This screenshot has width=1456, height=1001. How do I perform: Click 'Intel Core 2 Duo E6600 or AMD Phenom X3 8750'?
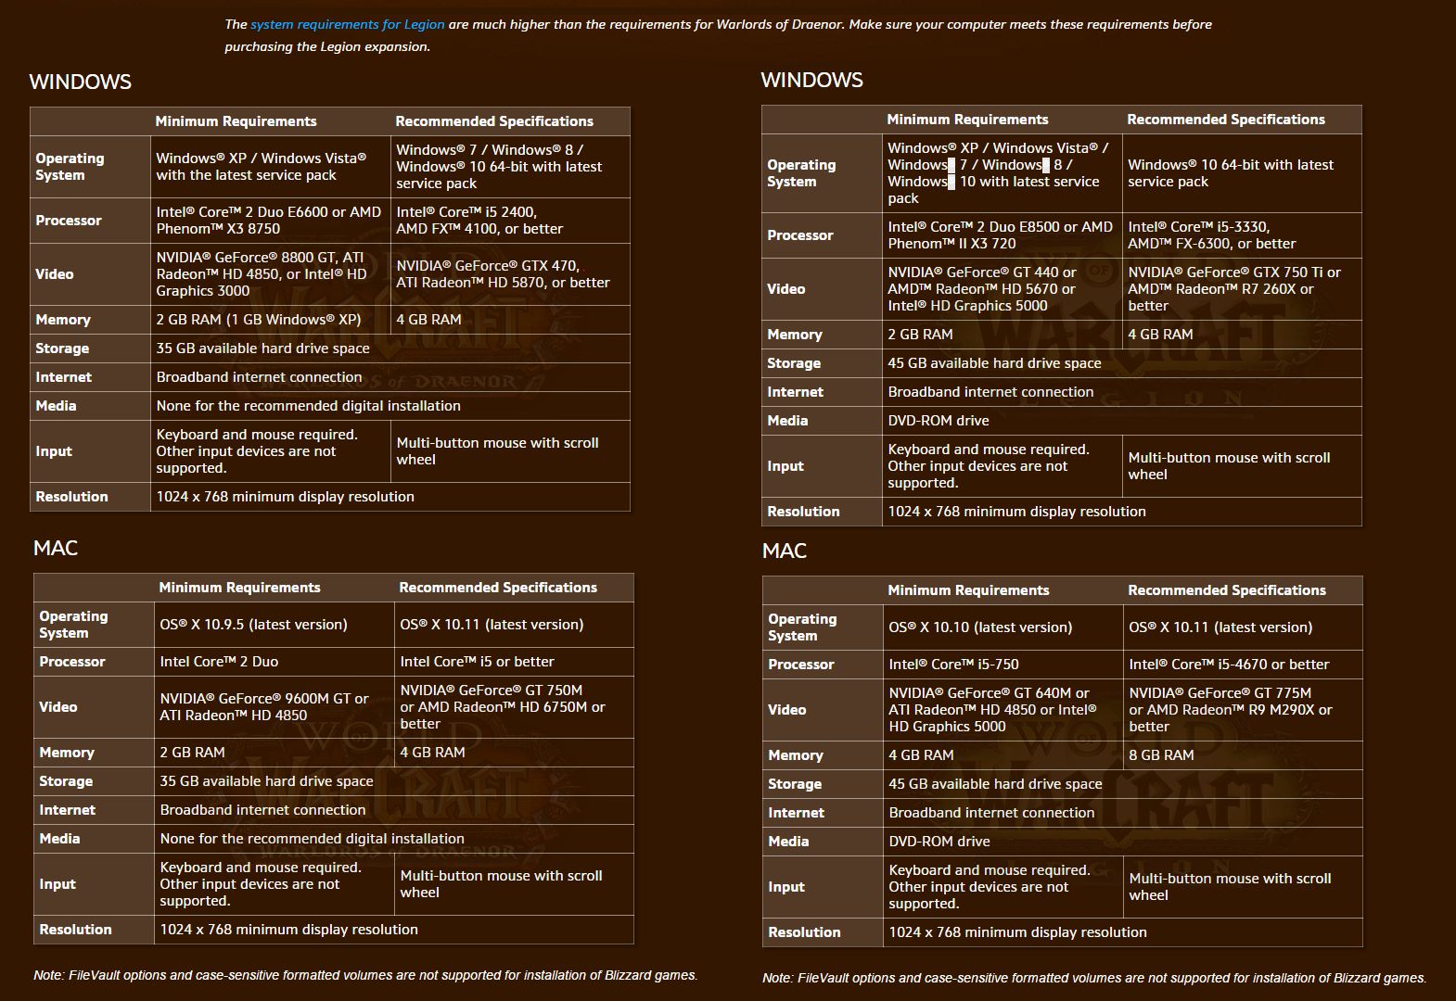[x=271, y=221]
